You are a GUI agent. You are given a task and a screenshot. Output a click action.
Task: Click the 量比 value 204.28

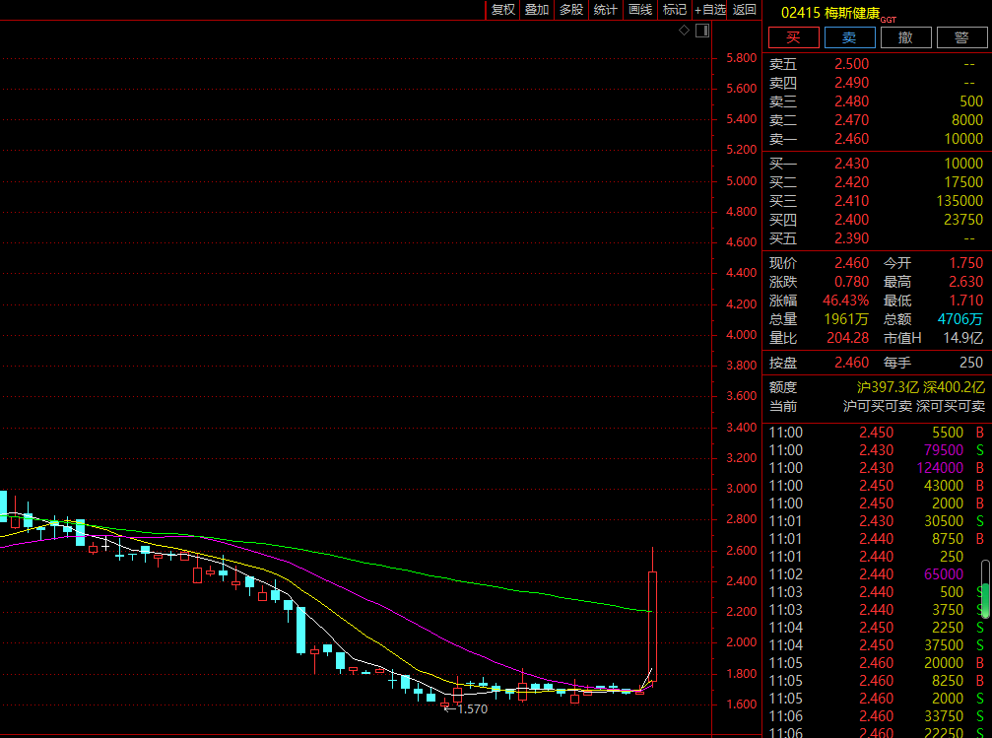[848, 338]
